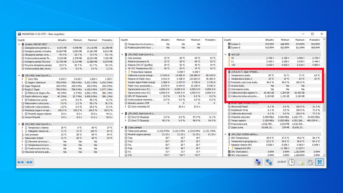The image size is (343, 193).
Task: Expand the Zegary rdzeniowe row
Action: click(x=22, y=83)
